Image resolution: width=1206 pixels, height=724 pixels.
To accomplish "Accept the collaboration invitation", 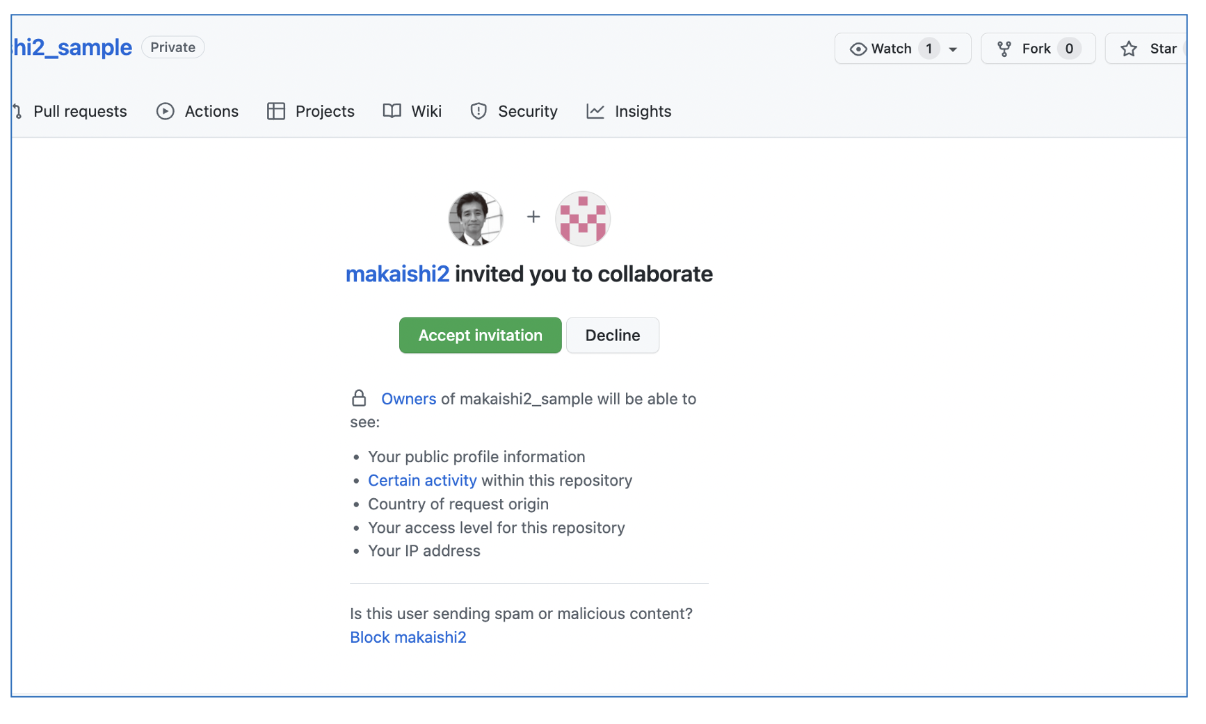I will [481, 336].
